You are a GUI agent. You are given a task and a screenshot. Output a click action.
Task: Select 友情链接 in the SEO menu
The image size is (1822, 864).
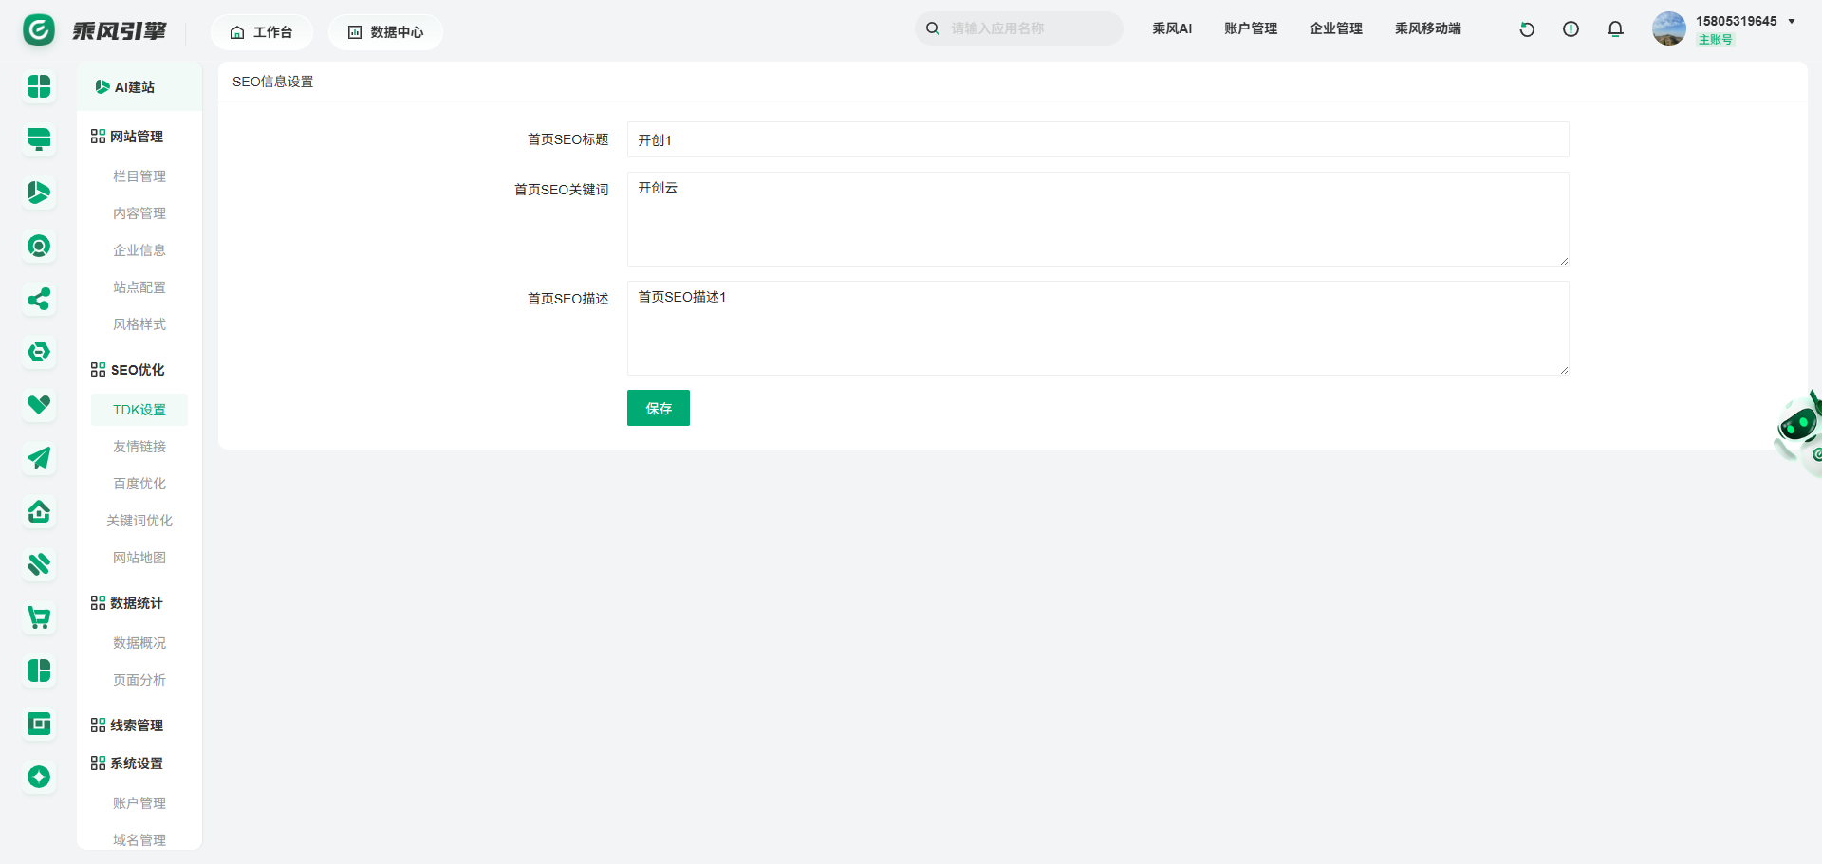(x=139, y=447)
